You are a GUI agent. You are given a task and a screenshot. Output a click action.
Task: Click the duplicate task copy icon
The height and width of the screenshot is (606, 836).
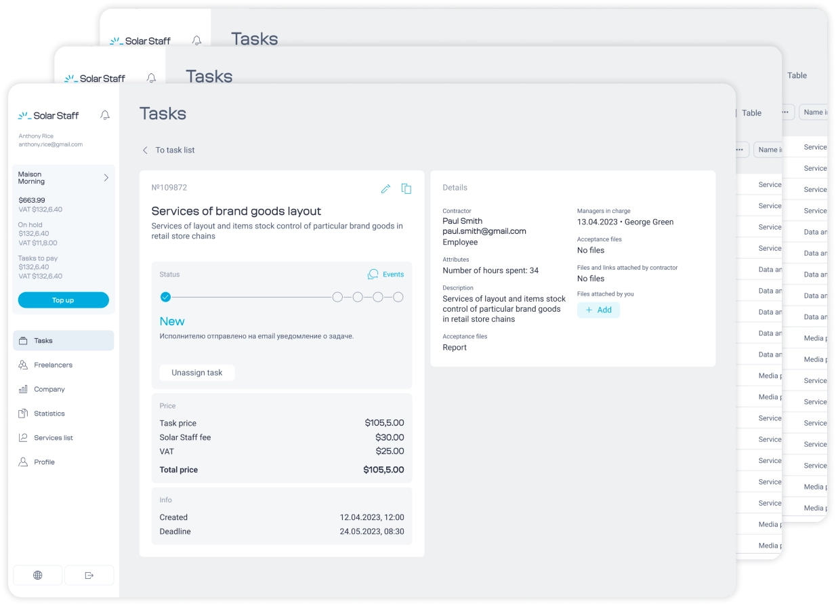pos(406,188)
